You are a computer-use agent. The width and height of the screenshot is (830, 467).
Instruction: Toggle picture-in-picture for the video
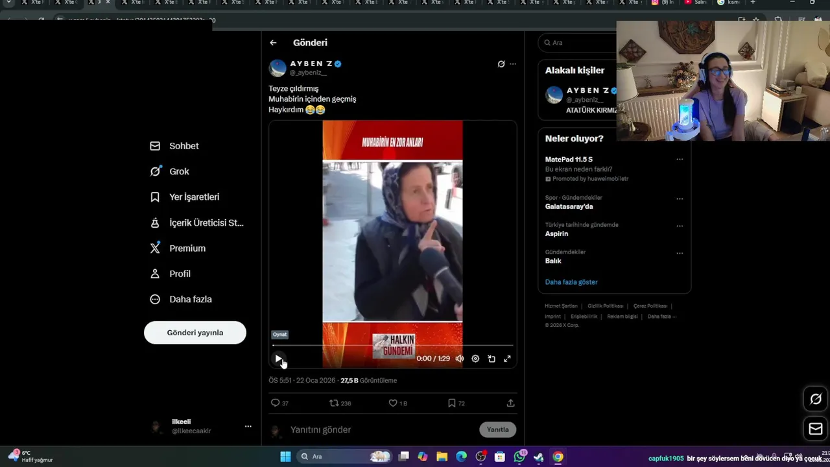tap(492, 359)
